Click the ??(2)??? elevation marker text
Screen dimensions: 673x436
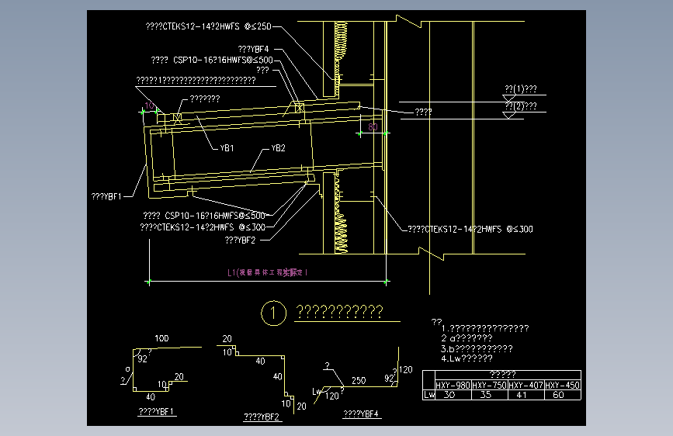click(x=521, y=106)
